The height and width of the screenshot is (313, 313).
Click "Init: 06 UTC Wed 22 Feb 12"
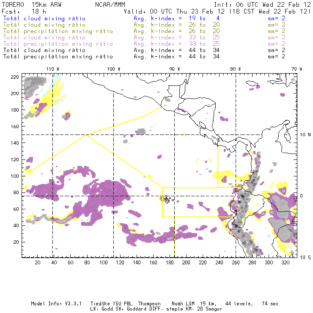pyautogui.click(x=263, y=5)
